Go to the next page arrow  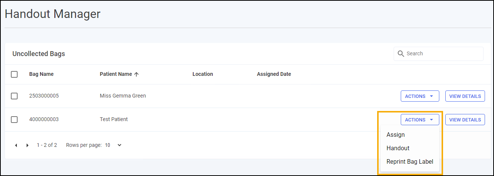(27, 145)
